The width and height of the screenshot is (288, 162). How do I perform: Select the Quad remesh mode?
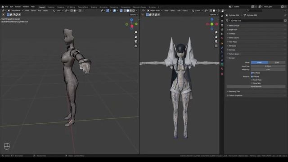(x=277, y=63)
